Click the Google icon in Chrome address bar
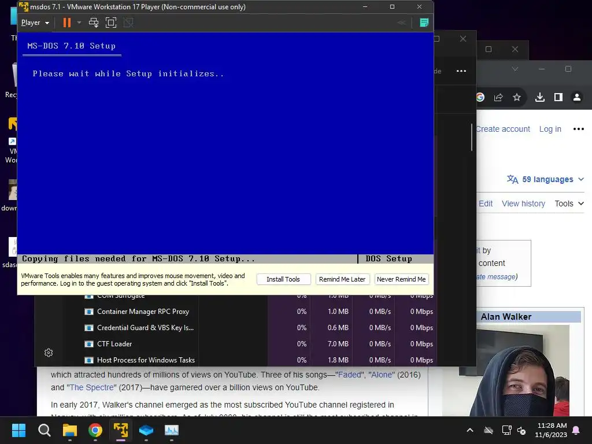This screenshot has height=444, width=592. [x=480, y=97]
